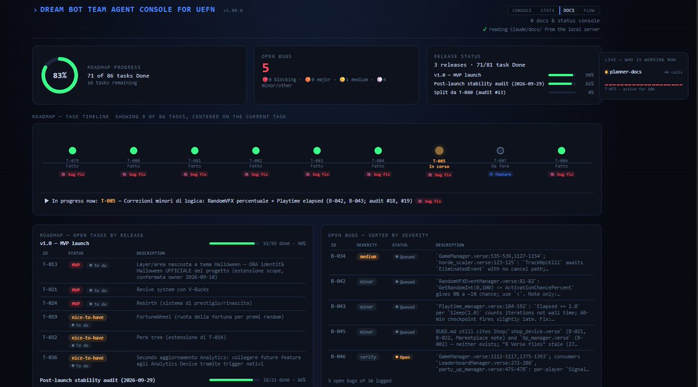This screenshot has height=387, width=698.
Task: Click nice-to-have badge on row T-019
Action: [88, 317]
